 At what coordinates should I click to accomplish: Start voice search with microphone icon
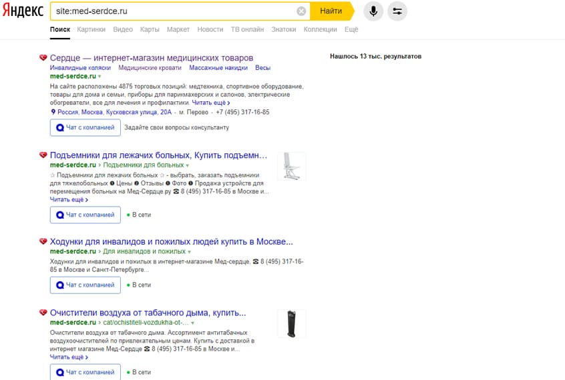pyautogui.click(x=373, y=11)
